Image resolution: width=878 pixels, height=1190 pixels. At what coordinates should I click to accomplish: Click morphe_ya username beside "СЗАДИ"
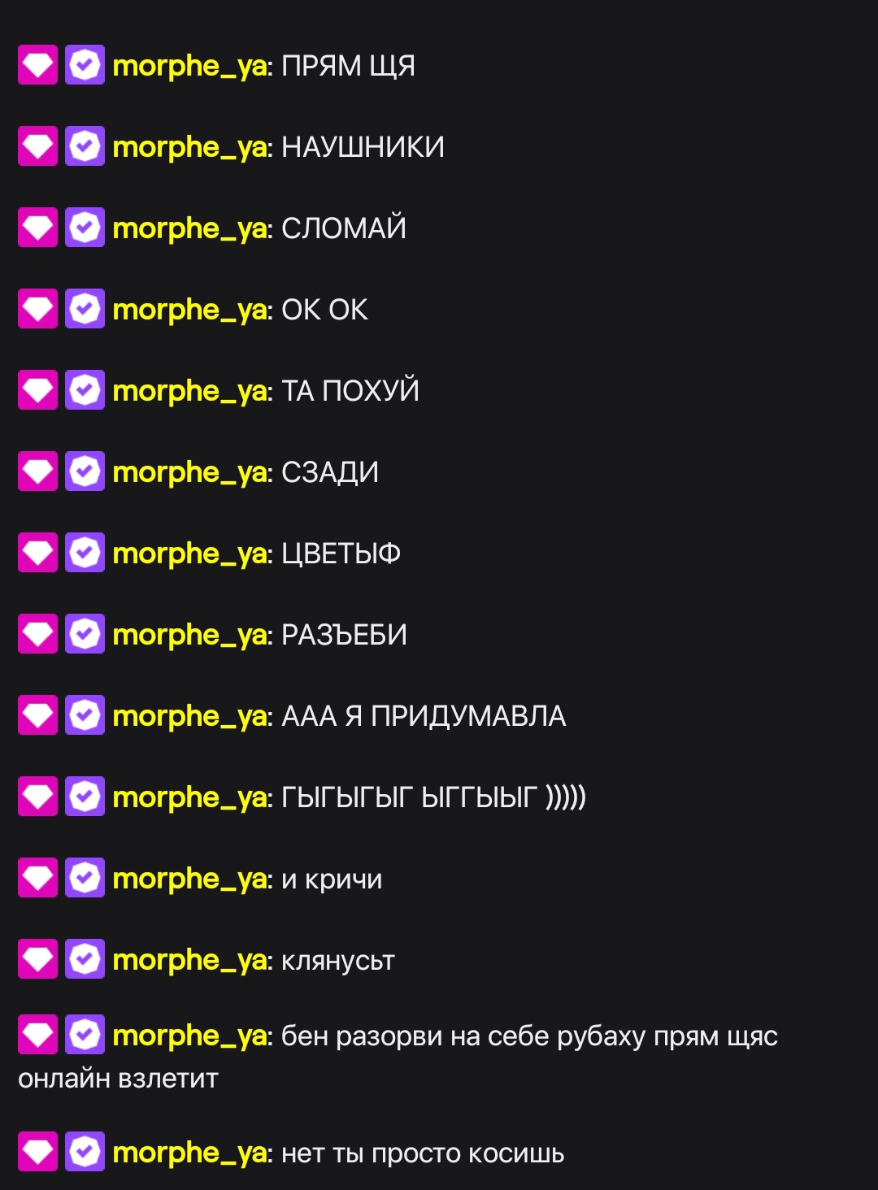click(190, 473)
